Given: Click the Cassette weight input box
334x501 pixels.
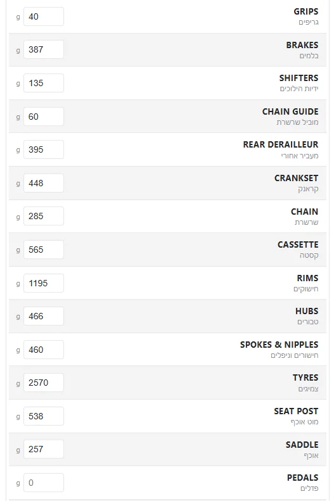Looking at the screenshot, I should point(44,250).
